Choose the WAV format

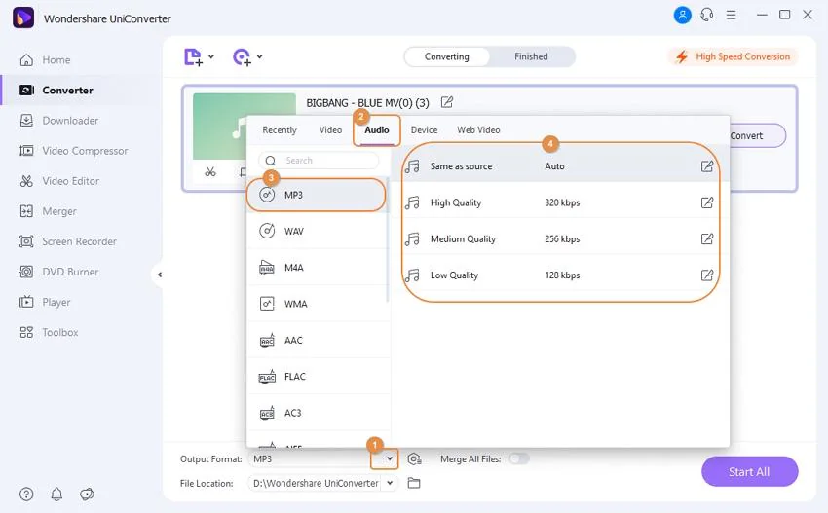319,231
